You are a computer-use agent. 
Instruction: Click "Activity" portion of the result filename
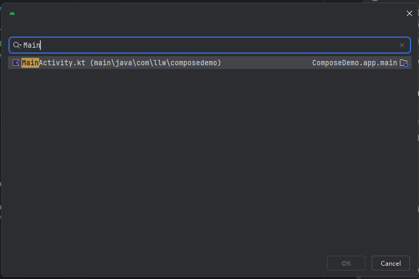tap(56, 63)
